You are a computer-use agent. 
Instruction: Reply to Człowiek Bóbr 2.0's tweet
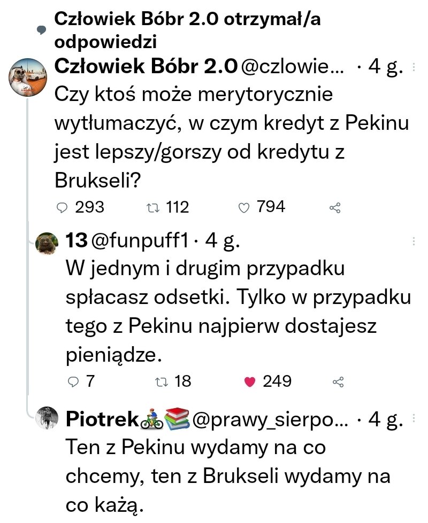[x=63, y=207]
